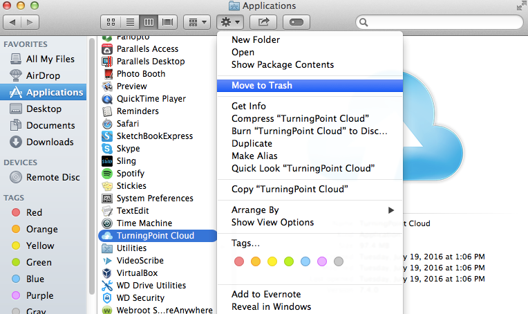This screenshot has width=528, height=314.
Task: Open the gear Action menu
Action: tap(230, 22)
